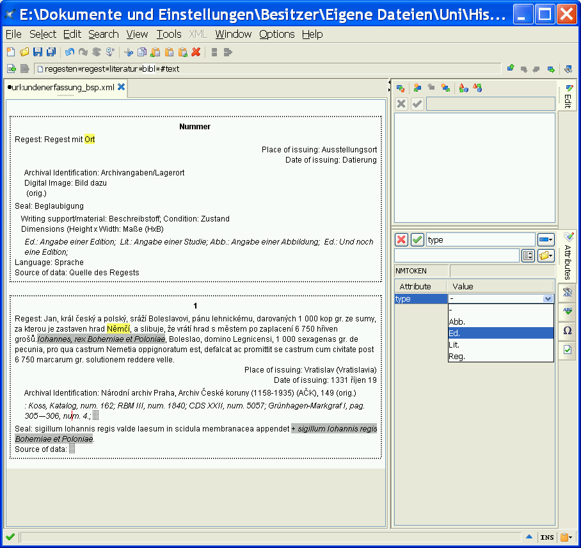Toggle the INS insert mode indicator
581x548 pixels.
click(547, 537)
